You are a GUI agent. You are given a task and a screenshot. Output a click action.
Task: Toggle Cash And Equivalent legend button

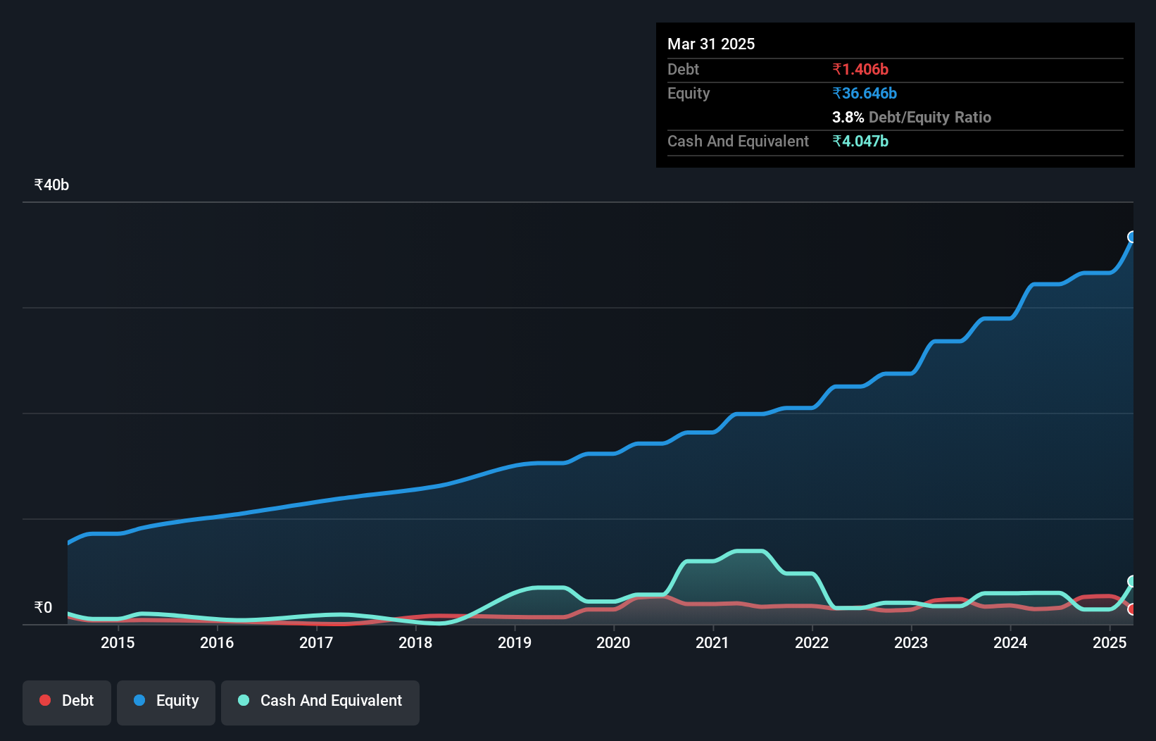click(x=320, y=702)
